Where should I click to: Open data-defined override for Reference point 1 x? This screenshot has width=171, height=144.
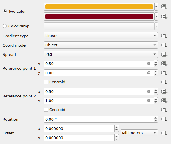coord(164,64)
